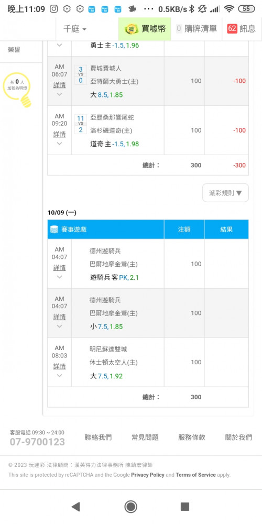Tap the 買噱幣 coin button
This screenshot has width=262, height=524.
145,29
